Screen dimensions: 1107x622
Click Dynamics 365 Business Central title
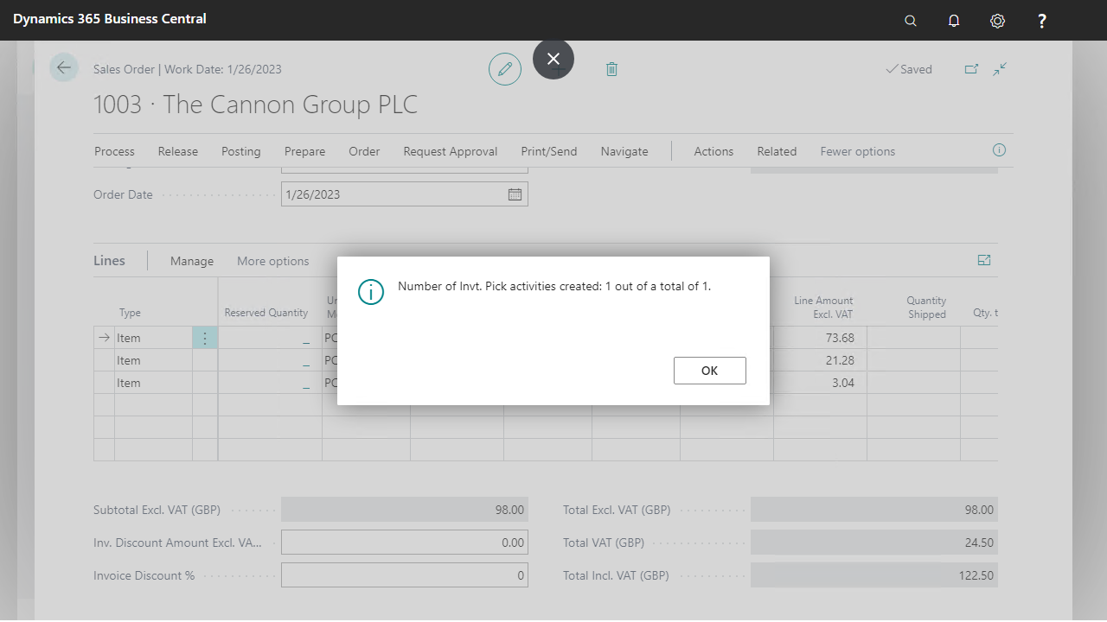coord(110,18)
